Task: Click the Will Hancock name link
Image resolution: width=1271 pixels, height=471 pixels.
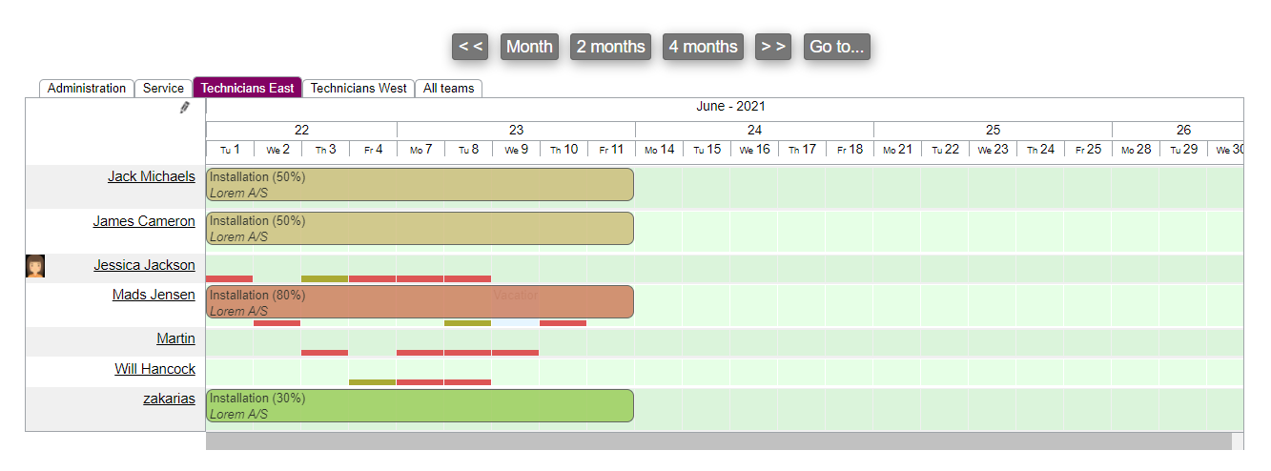Action: pyautogui.click(x=155, y=369)
